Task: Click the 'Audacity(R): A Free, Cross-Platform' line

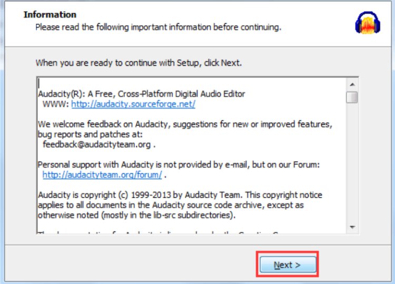Action: pos(142,94)
